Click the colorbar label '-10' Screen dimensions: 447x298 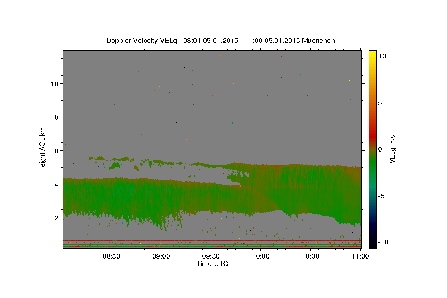(383, 242)
